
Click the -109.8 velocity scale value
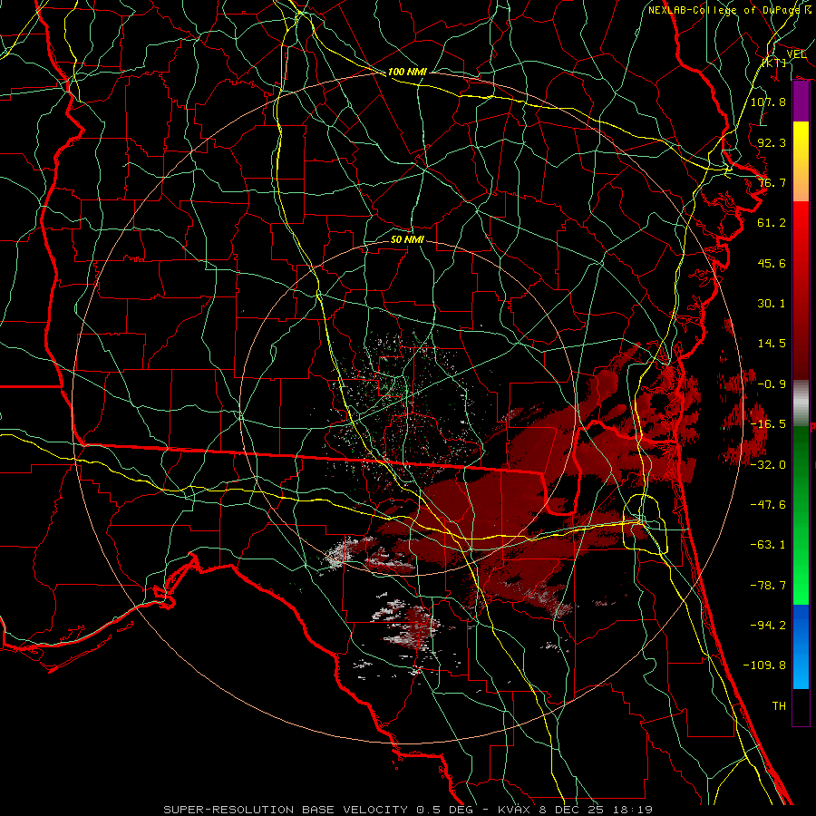pyautogui.click(x=764, y=665)
